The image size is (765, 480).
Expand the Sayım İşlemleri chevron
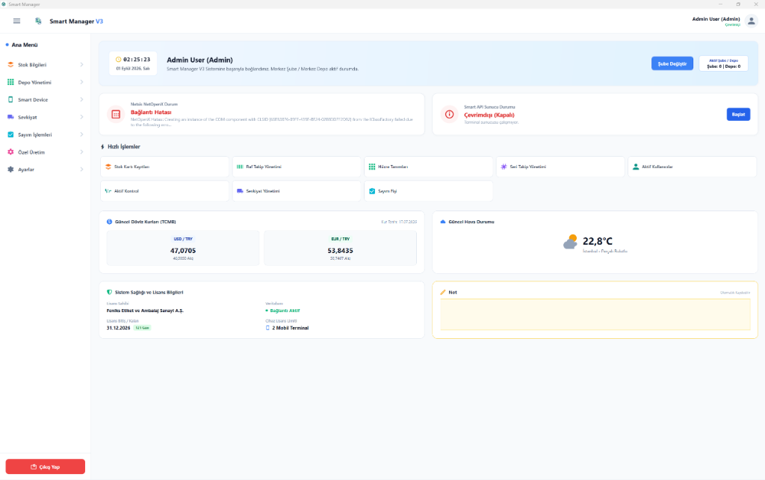(81, 134)
